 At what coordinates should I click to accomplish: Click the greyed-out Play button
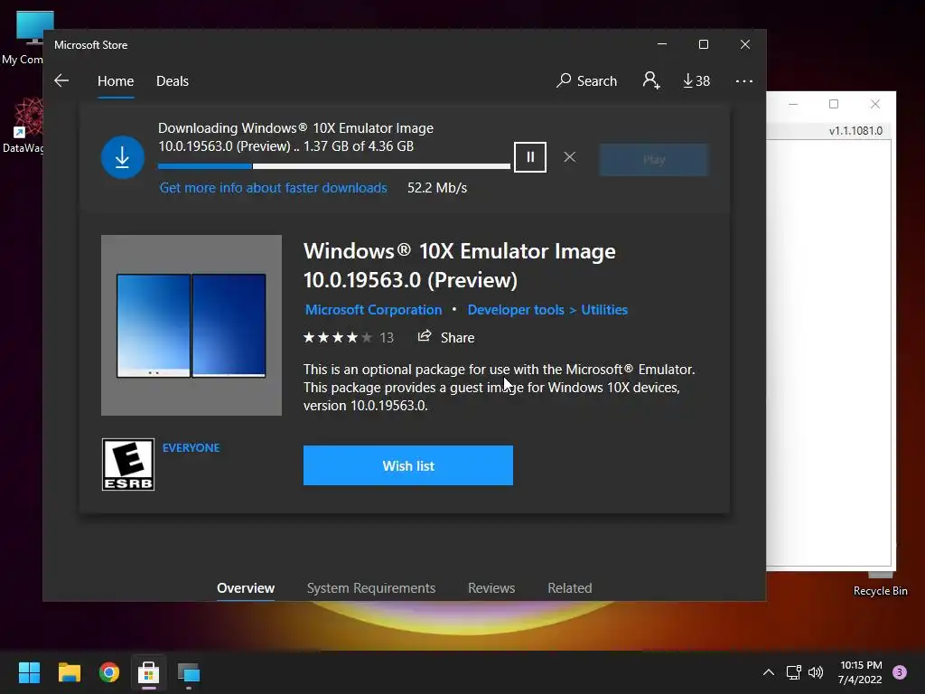tap(654, 159)
